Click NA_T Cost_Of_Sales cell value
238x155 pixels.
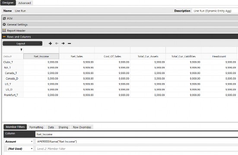[124, 68]
